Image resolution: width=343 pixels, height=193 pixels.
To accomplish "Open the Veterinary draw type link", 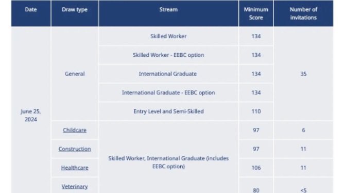I will coord(75,186).
